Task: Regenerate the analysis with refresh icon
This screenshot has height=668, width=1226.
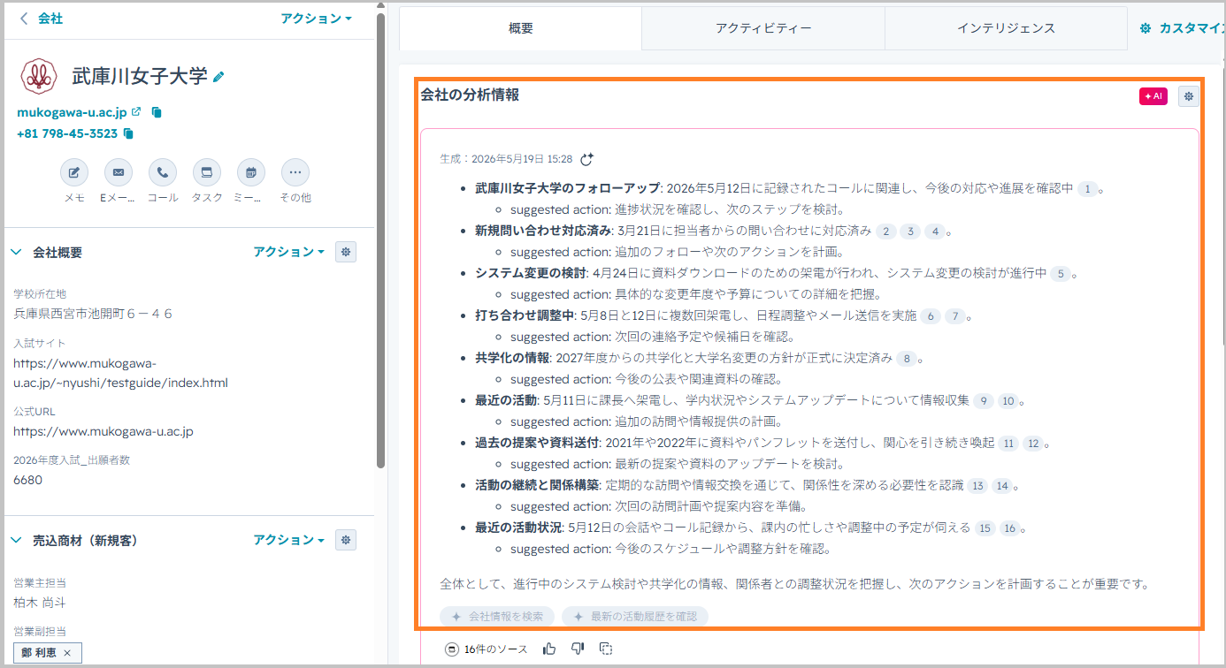Action: [586, 159]
